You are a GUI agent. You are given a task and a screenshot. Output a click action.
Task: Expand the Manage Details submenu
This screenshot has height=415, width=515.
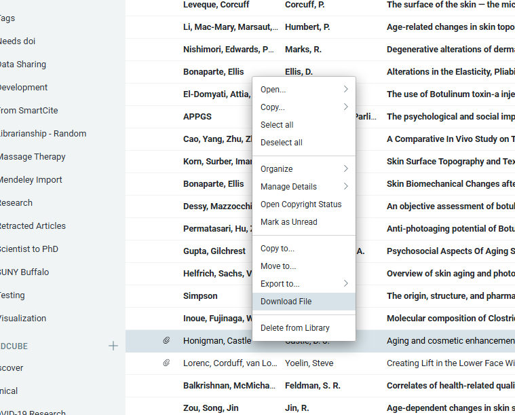coord(345,187)
